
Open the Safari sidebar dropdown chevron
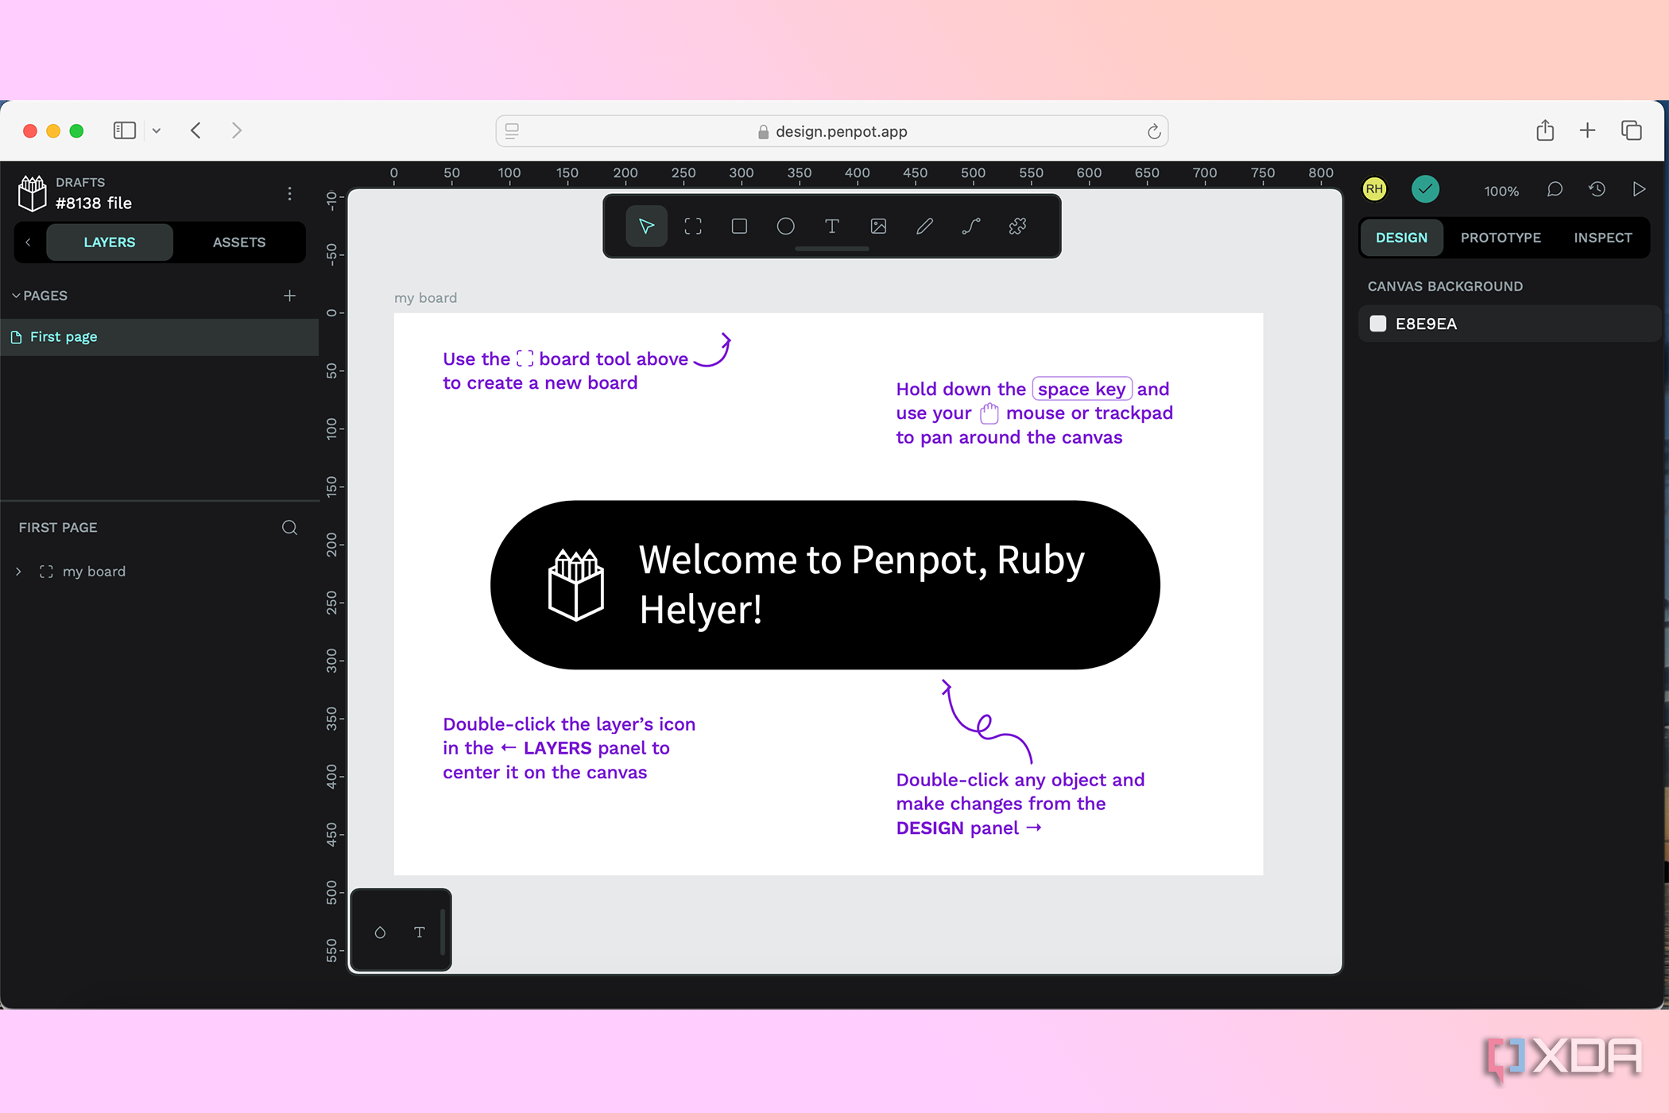pos(157,131)
